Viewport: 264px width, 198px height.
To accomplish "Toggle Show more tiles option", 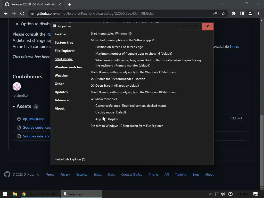I will pos(104,99).
